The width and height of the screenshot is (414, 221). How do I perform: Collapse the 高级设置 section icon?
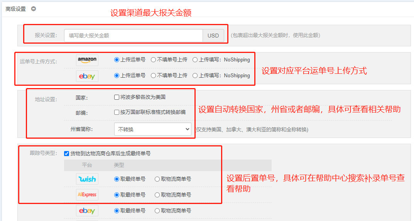[x=34, y=8]
